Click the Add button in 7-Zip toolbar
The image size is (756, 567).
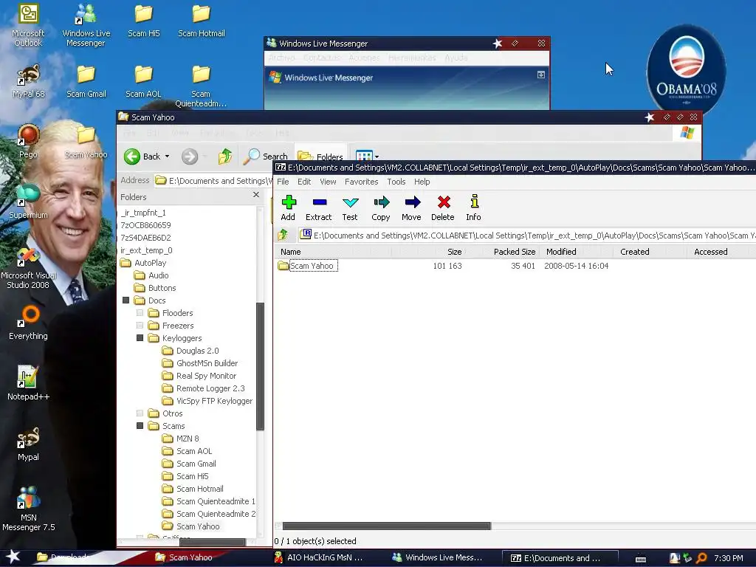click(289, 207)
